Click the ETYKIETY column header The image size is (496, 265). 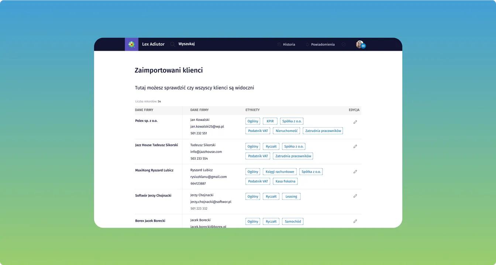252,110
